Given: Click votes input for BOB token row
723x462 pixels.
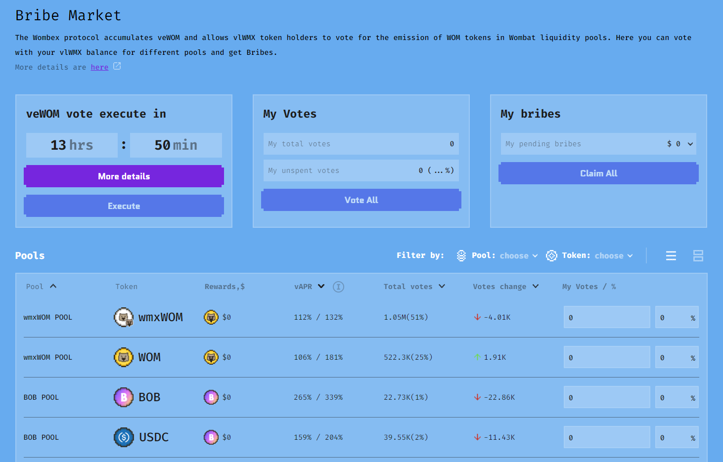Looking at the screenshot, I should 607,397.
